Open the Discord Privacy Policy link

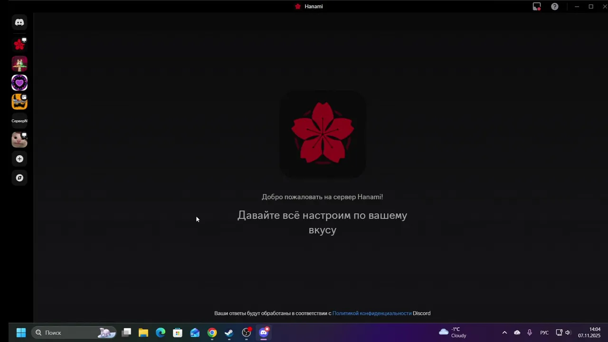tap(372, 313)
